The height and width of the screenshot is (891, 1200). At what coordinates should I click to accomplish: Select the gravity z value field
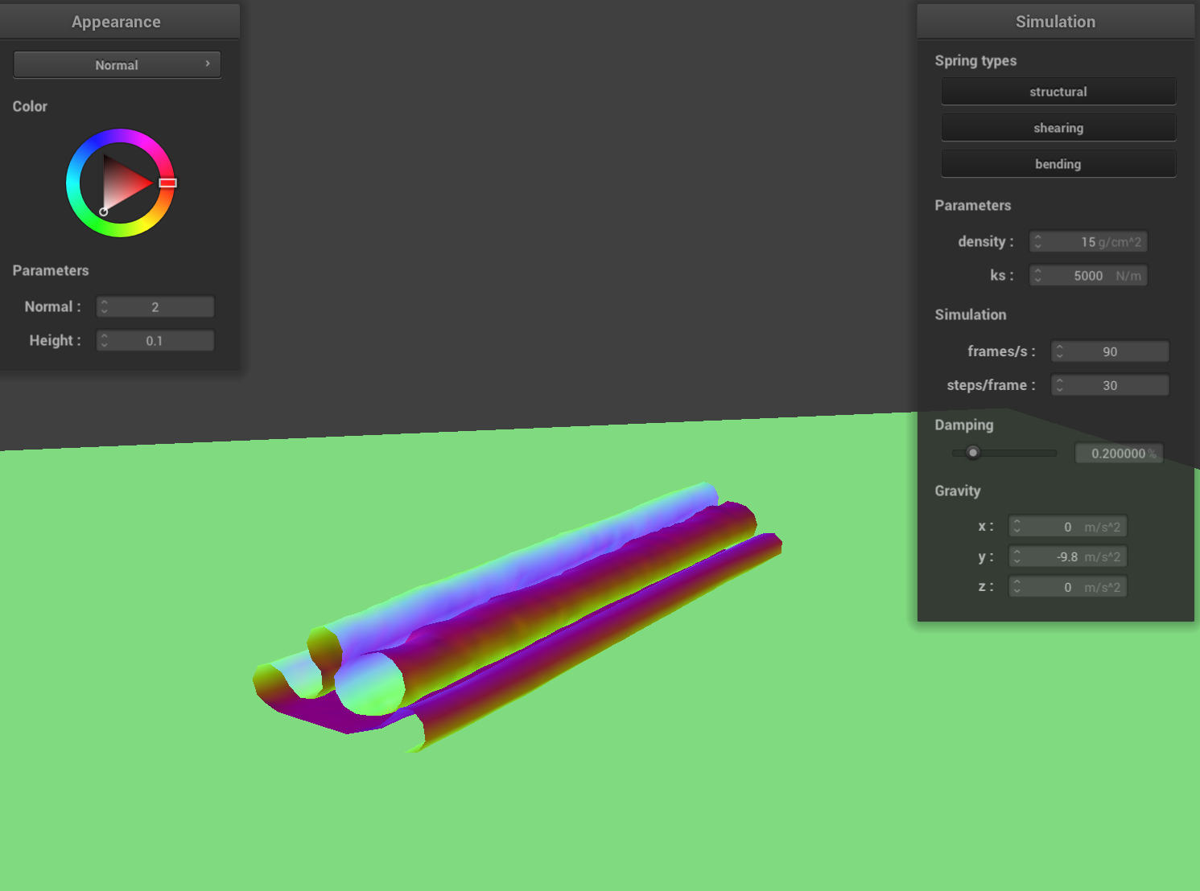click(x=1068, y=587)
